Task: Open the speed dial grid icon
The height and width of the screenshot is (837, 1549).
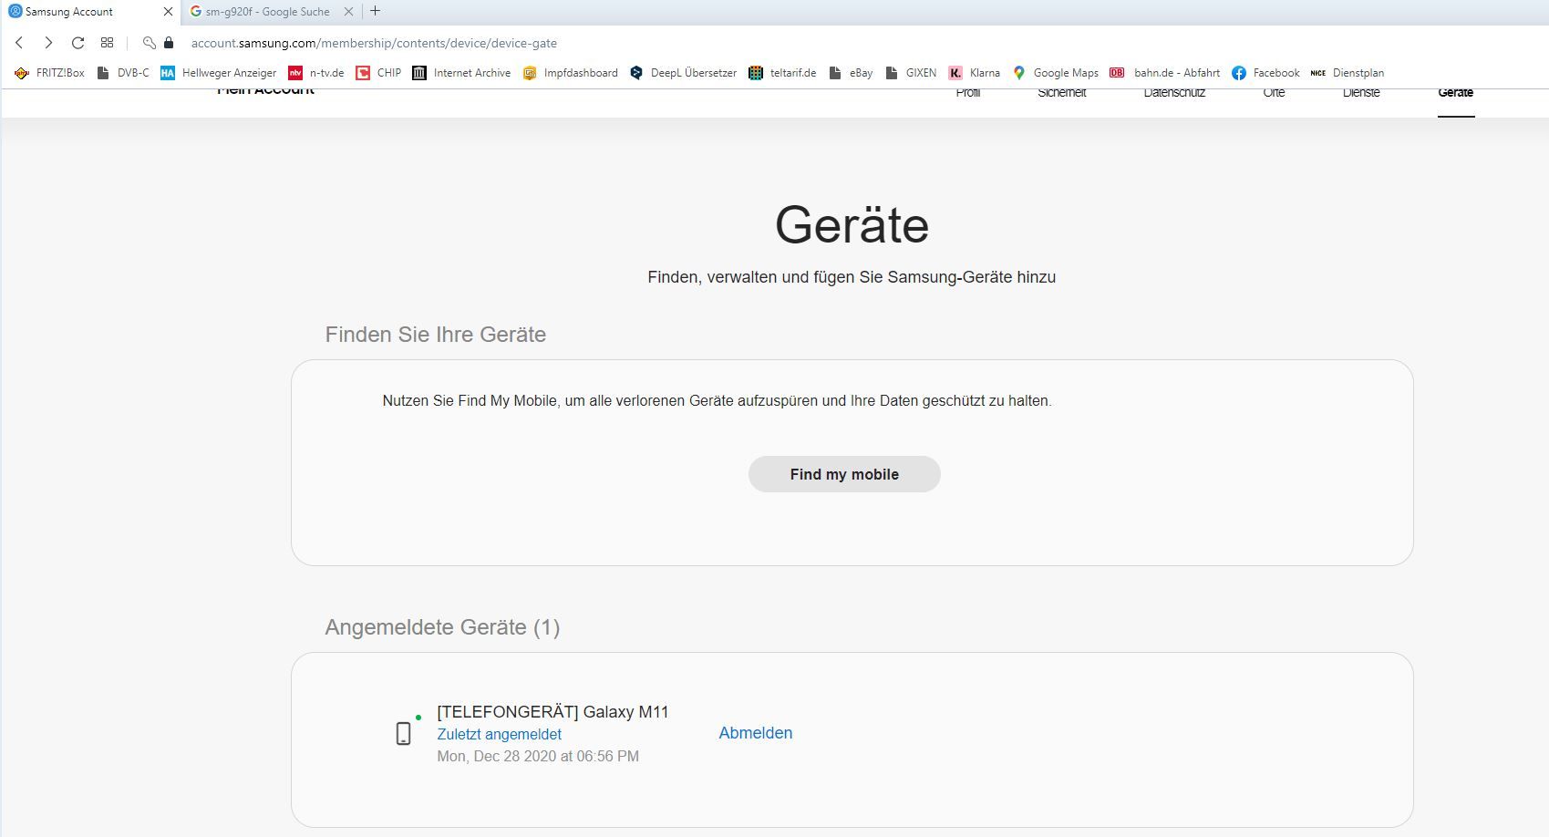Action: 107,43
